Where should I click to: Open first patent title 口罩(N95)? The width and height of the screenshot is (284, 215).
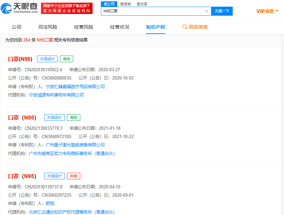20,59
